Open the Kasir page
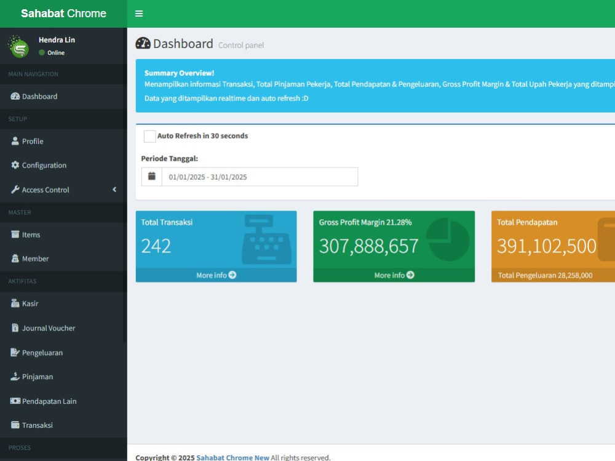The image size is (615, 461). click(63, 303)
